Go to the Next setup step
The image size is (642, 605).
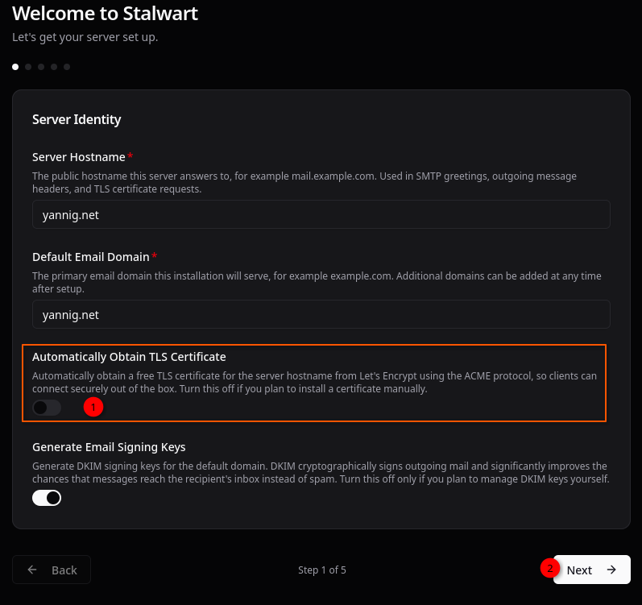[x=591, y=570]
